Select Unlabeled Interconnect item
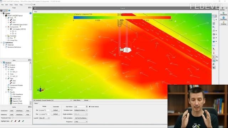 [20, 25]
